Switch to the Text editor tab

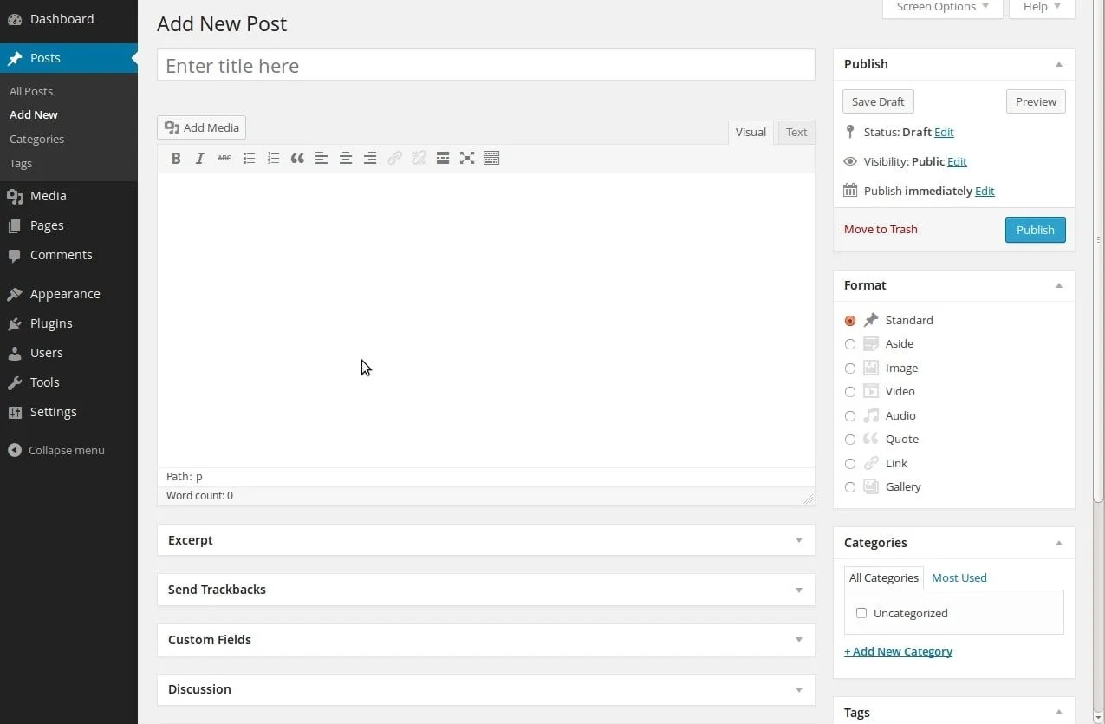point(796,132)
